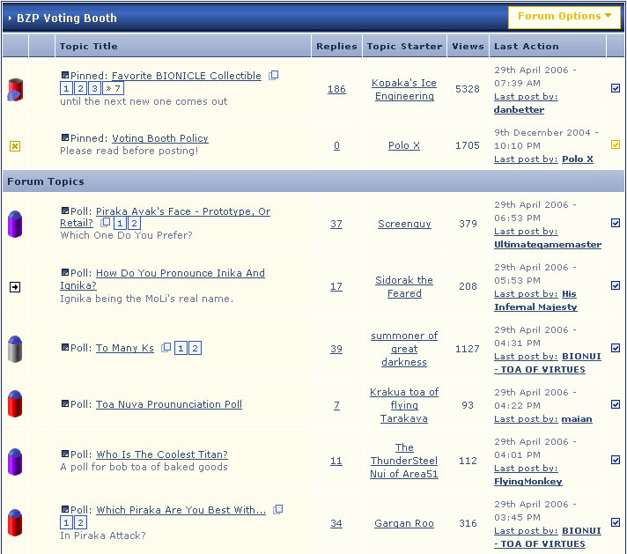Image resolution: width=627 pixels, height=554 pixels.
Task: View last poster FlyingMonkey's profile
Action: click(x=527, y=481)
